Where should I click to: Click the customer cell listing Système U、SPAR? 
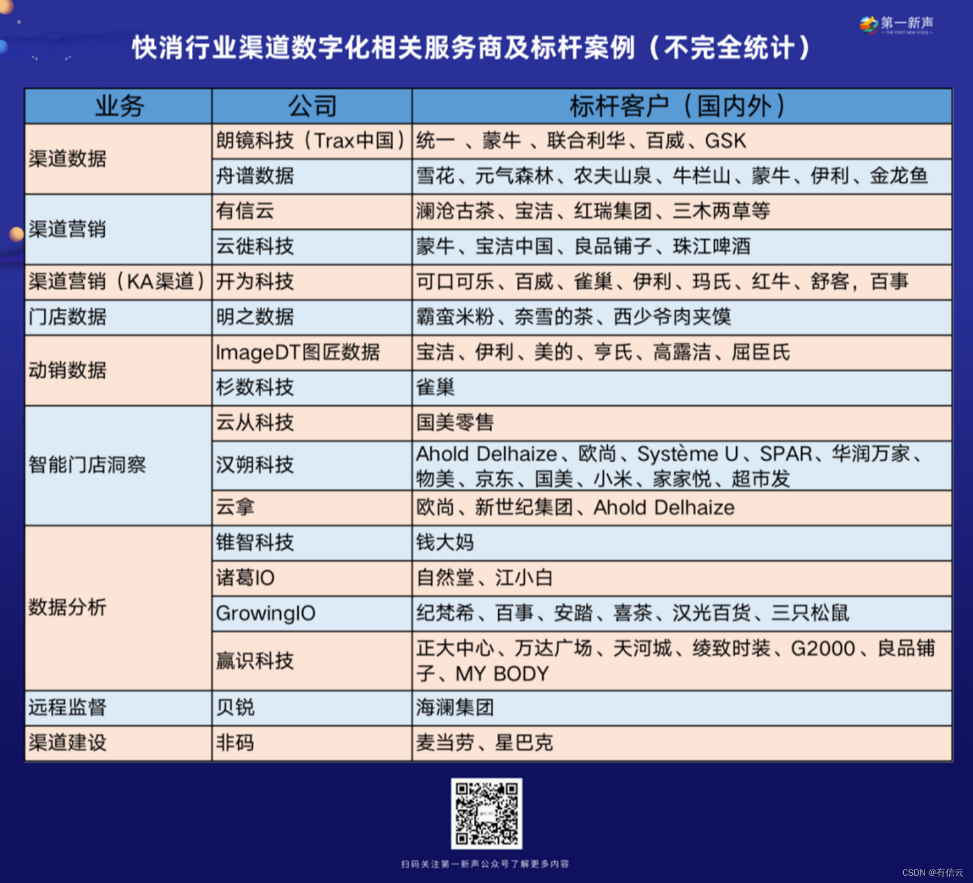[x=682, y=465]
